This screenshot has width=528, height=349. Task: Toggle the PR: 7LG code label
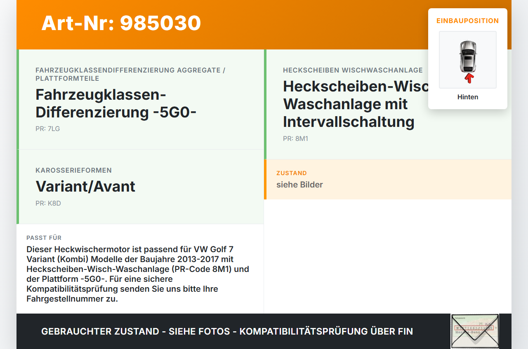point(48,129)
